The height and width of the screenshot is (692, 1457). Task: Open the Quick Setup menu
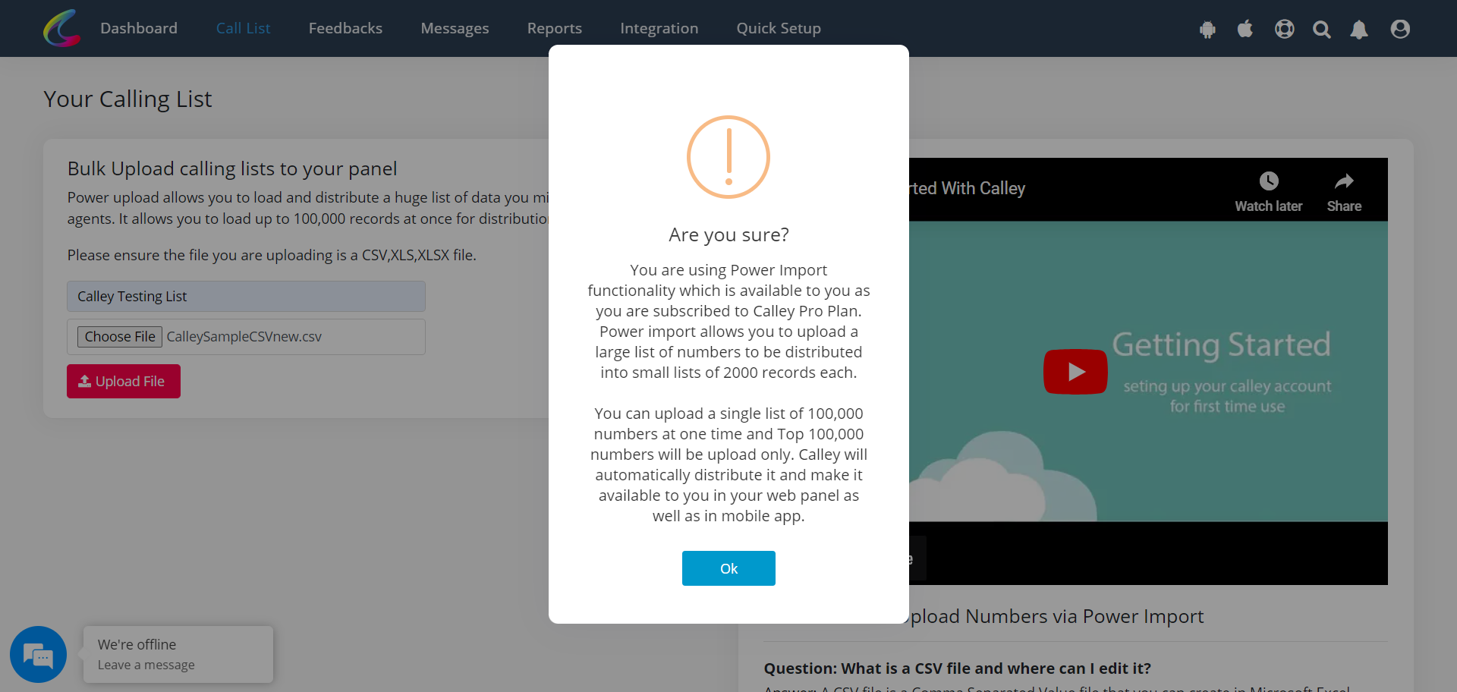pos(779,28)
